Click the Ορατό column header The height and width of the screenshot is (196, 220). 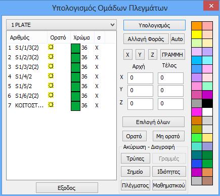(x=59, y=37)
